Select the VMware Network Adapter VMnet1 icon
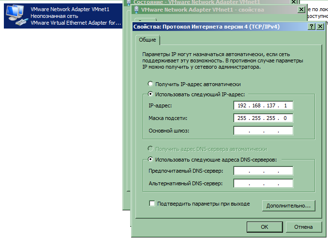 click(17, 16)
